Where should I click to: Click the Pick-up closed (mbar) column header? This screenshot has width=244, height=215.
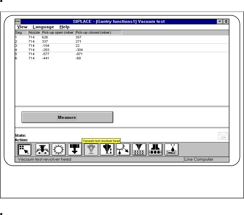pyautogui.click(x=99, y=32)
